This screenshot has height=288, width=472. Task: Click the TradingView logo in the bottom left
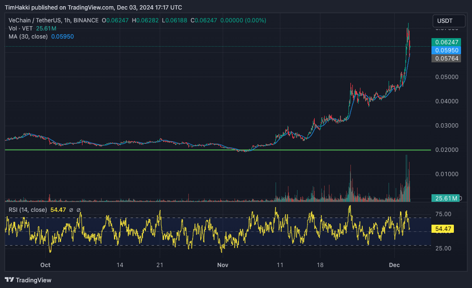(x=11, y=280)
